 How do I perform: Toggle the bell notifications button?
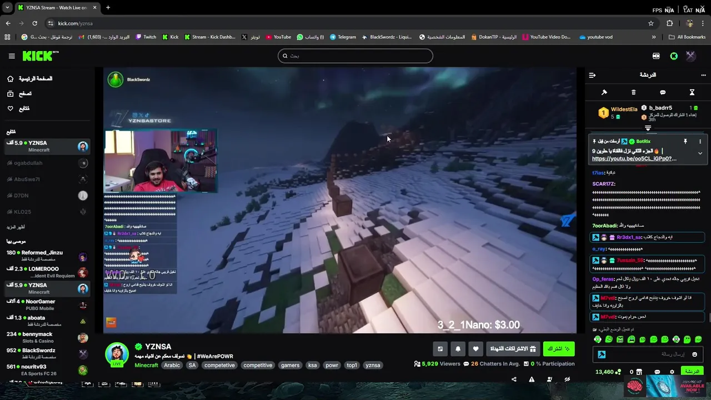(x=458, y=349)
